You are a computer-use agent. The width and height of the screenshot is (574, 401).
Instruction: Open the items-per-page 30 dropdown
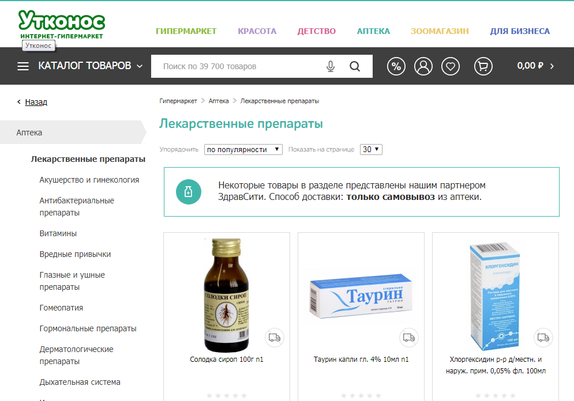tap(371, 149)
